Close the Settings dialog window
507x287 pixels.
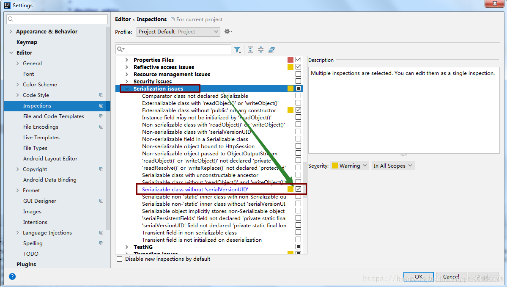495,3
